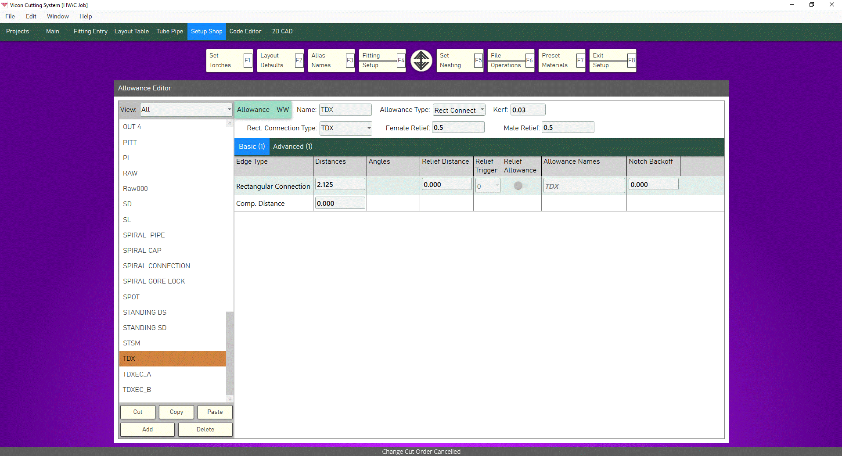The width and height of the screenshot is (842, 456).
Task: Click the diamond nesting direction icon
Action: coord(421,60)
